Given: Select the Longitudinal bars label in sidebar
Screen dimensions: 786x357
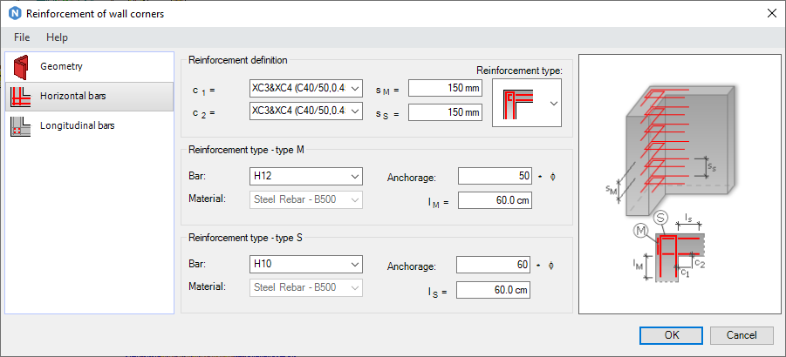Looking at the screenshot, I should click(78, 125).
